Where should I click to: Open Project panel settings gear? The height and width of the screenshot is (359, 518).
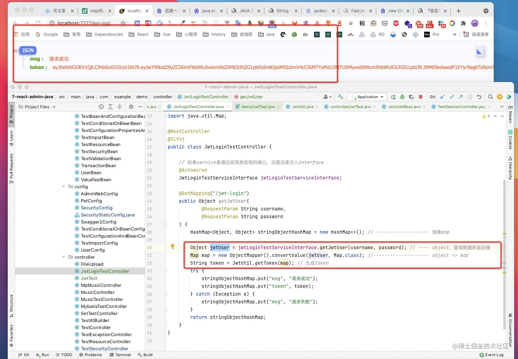click(x=131, y=107)
